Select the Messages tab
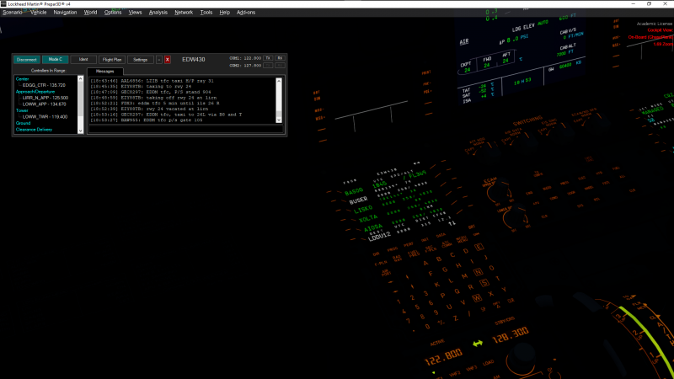Viewport: 674px width, 379px height. [x=104, y=72]
